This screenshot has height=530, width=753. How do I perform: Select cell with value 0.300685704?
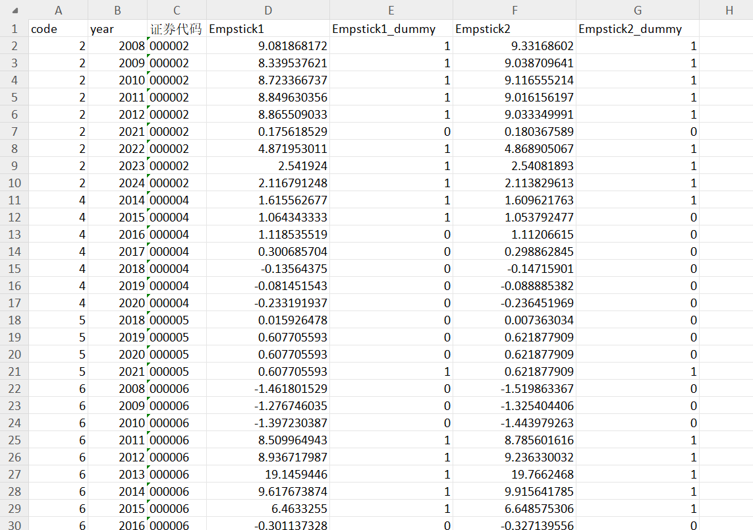pyautogui.click(x=268, y=251)
